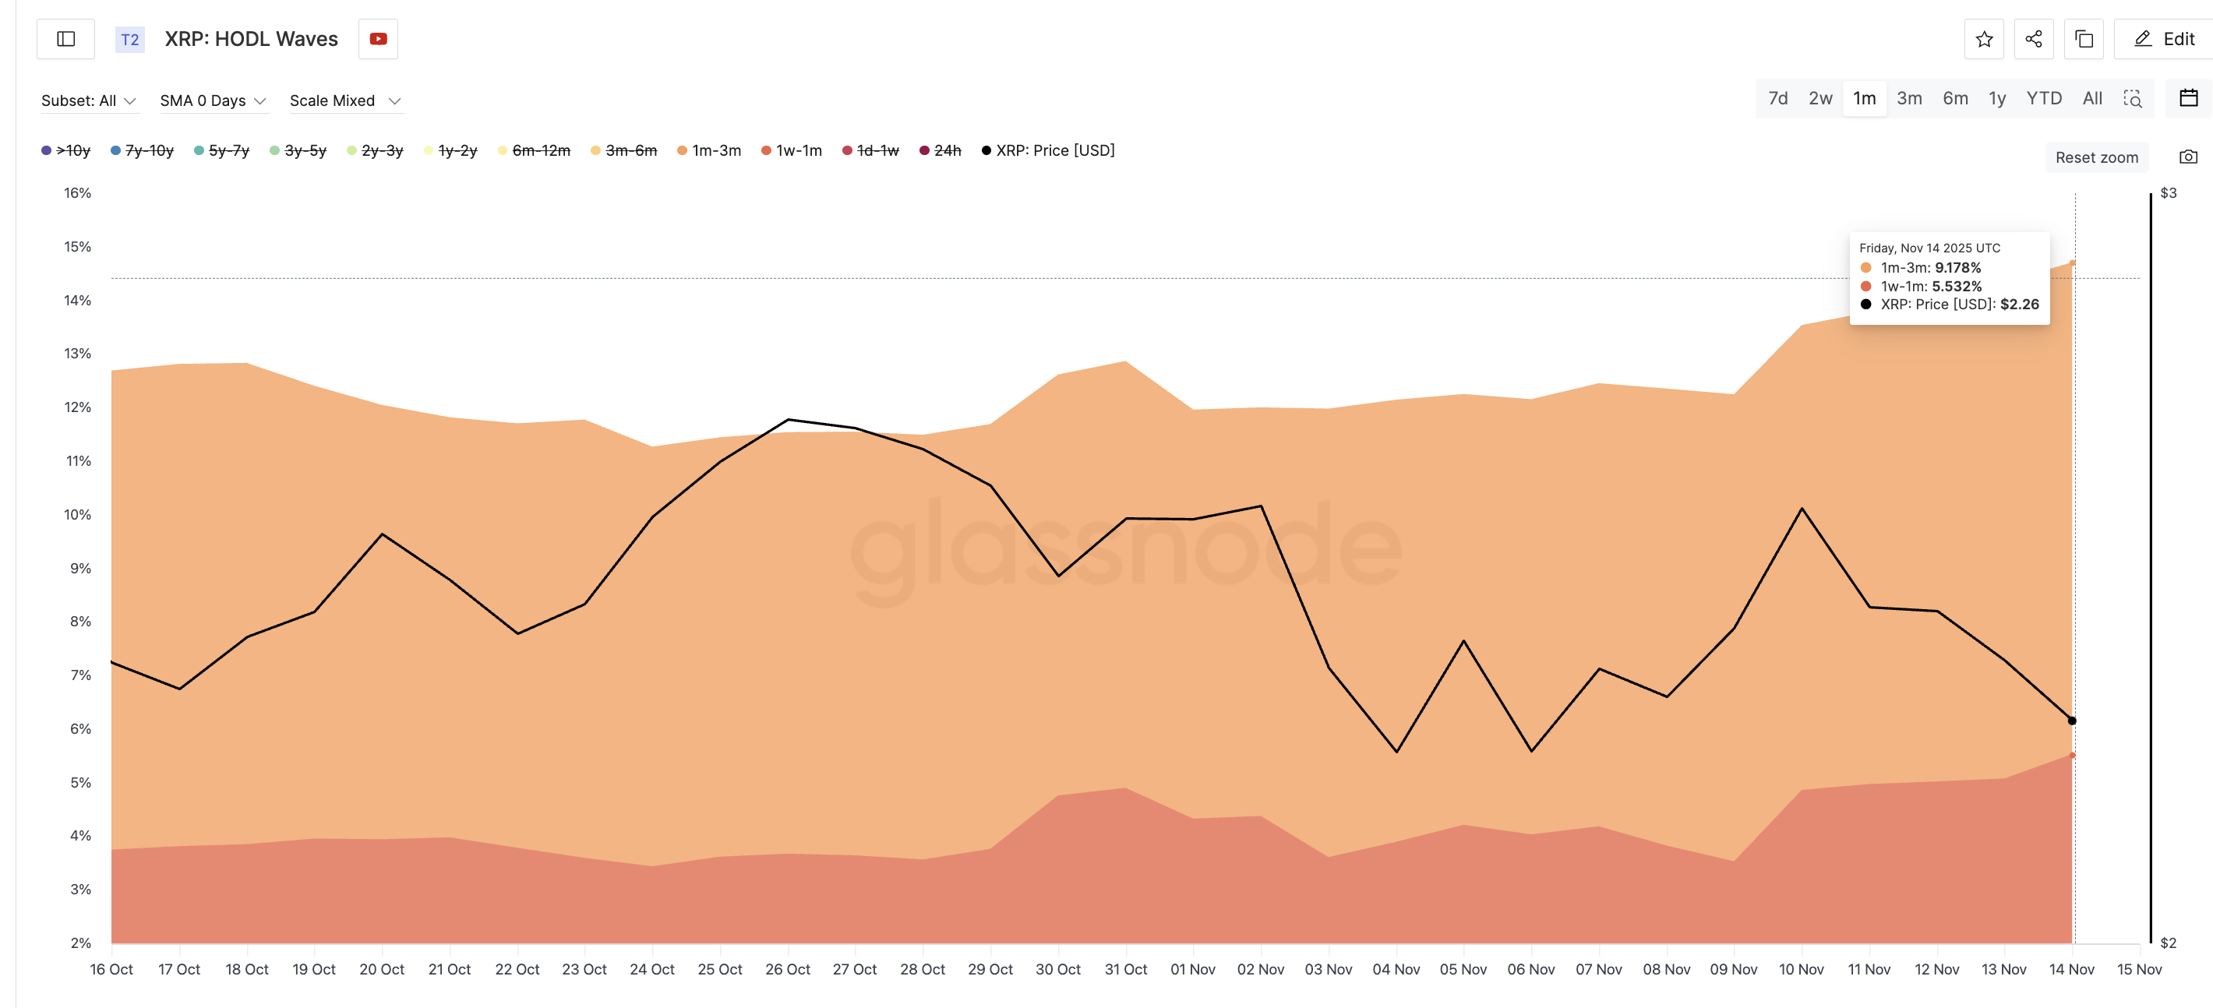Open the share options
Viewport: 2213px width, 1008px height.
[2034, 39]
